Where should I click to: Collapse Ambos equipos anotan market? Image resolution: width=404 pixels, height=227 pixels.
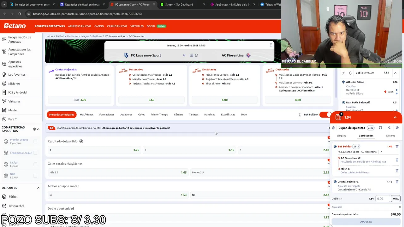tap(329, 186)
